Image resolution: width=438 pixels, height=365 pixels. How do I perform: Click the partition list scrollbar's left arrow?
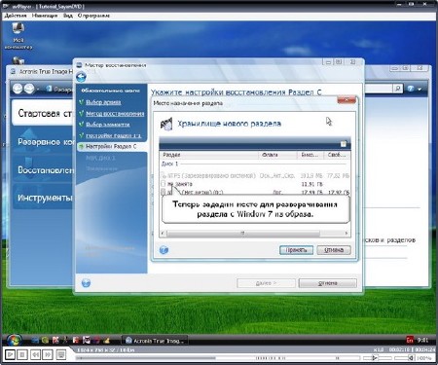[164, 233]
